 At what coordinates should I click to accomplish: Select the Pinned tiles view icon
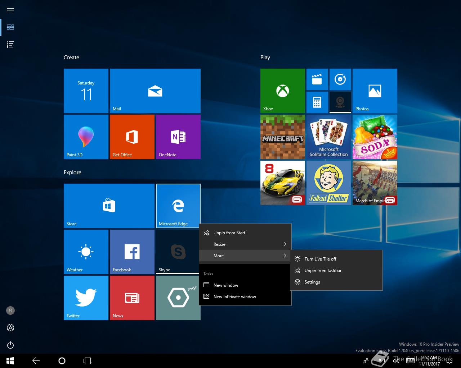(10, 27)
